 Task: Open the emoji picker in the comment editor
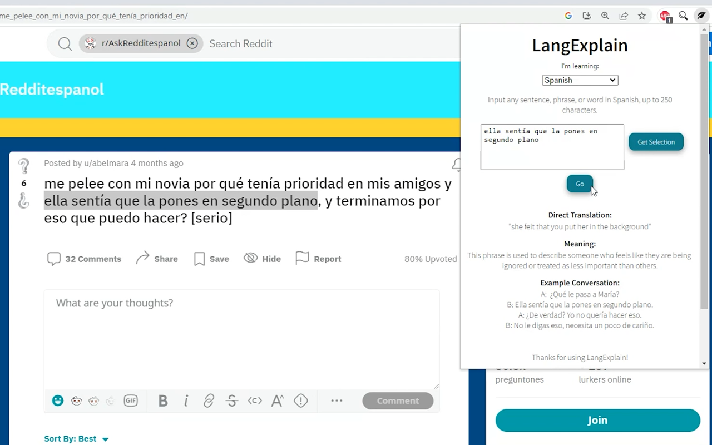coord(57,400)
